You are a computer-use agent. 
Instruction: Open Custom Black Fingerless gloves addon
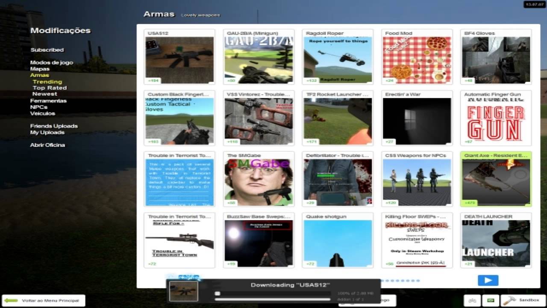pyautogui.click(x=179, y=118)
